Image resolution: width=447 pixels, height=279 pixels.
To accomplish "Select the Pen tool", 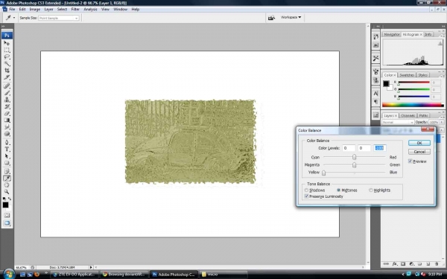I will pos(7,142).
